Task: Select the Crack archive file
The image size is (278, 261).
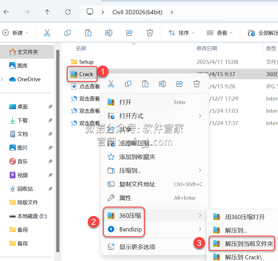Action: pyautogui.click(x=82, y=74)
